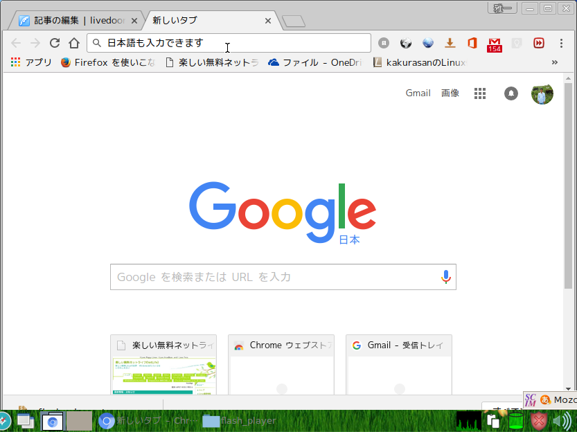Click the CPU load graph monitor
The image size is (577, 432).
pos(468,421)
